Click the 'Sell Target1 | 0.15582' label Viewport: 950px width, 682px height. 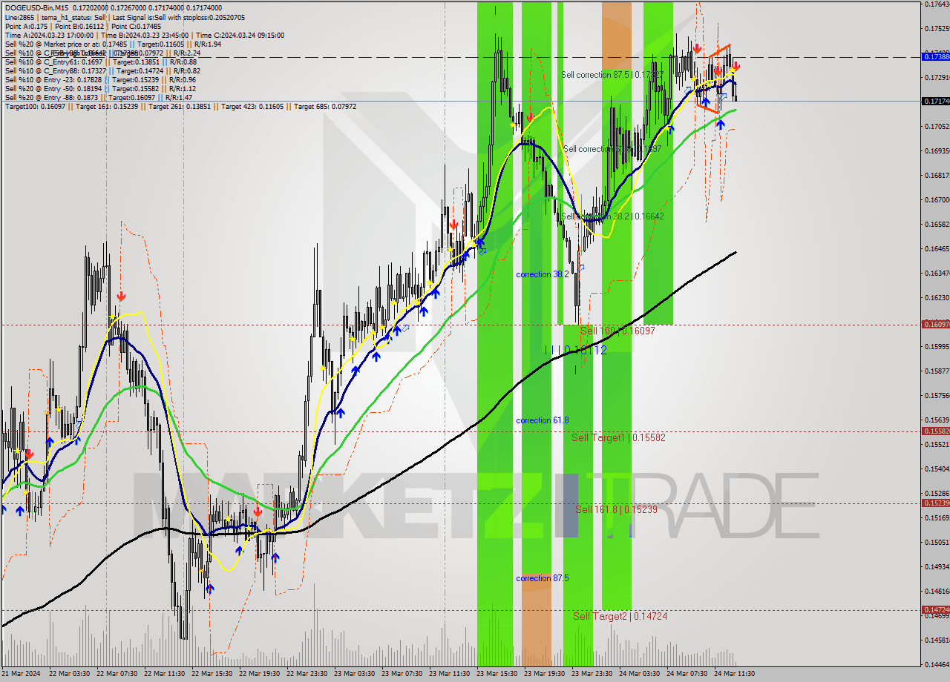coord(618,438)
